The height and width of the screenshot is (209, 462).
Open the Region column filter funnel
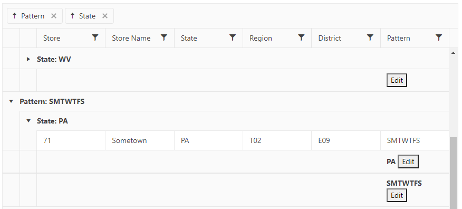301,37
